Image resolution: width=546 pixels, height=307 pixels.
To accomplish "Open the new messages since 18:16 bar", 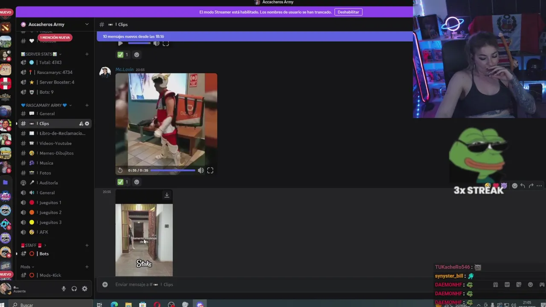I will [x=255, y=36].
